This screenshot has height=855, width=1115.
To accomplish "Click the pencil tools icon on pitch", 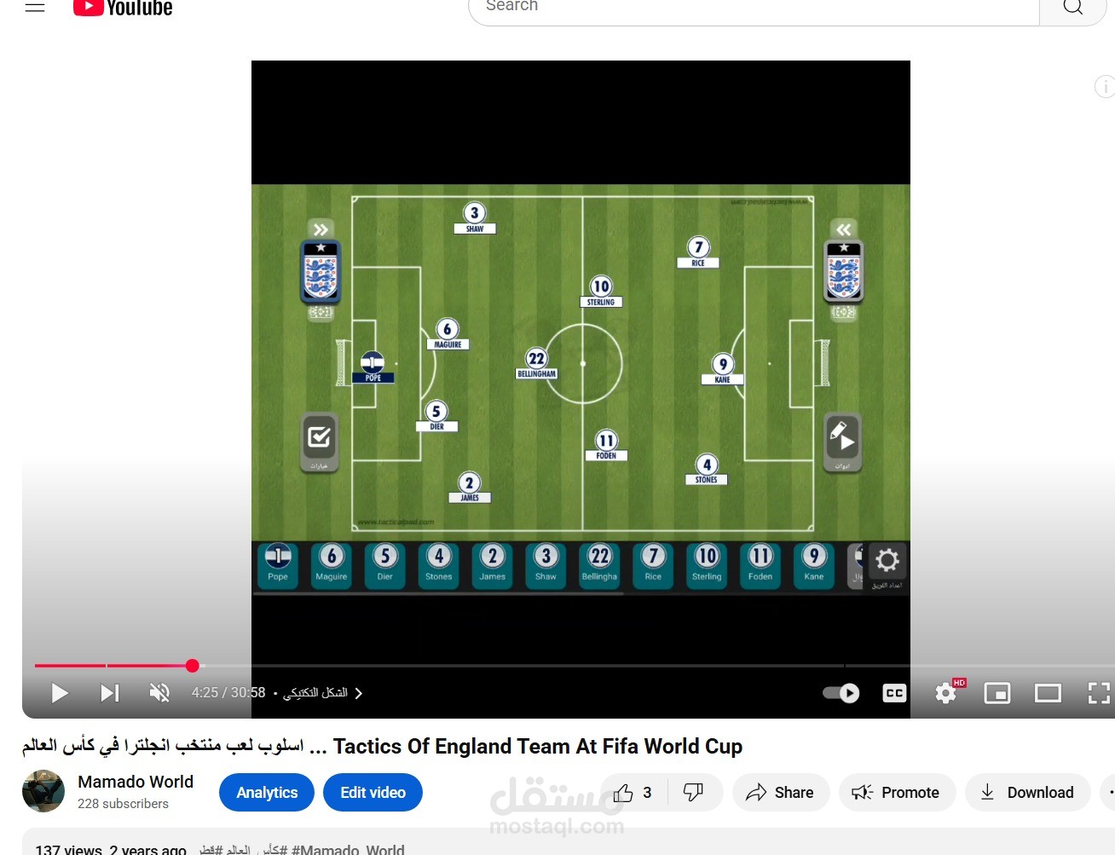I will [x=842, y=441].
